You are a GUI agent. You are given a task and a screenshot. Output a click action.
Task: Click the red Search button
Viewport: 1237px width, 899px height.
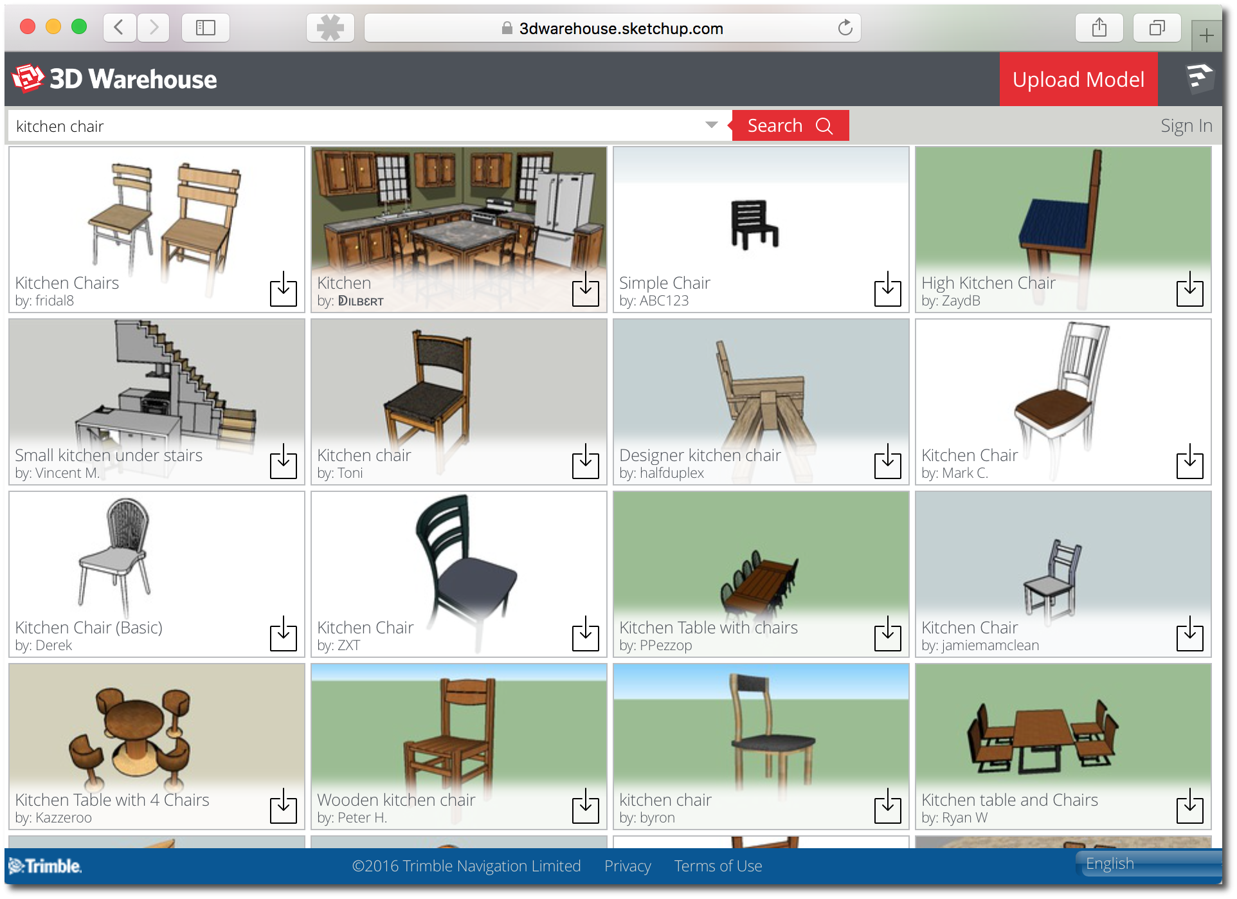(x=790, y=125)
